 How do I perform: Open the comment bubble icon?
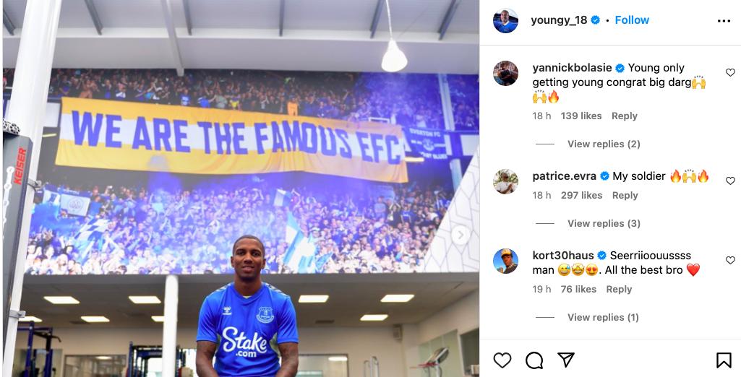(x=534, y=360)
